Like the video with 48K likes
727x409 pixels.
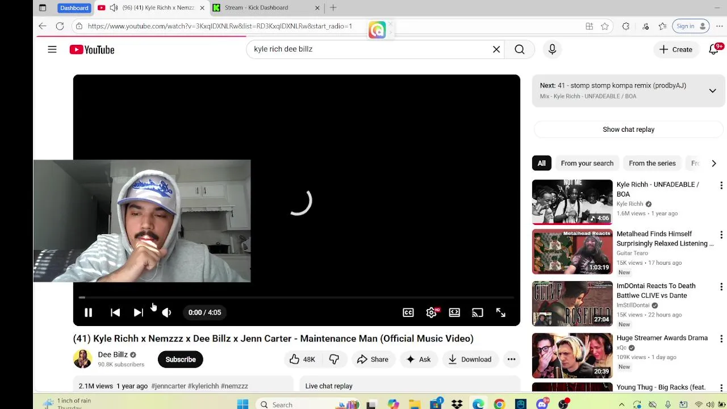[x=302, y=360]
